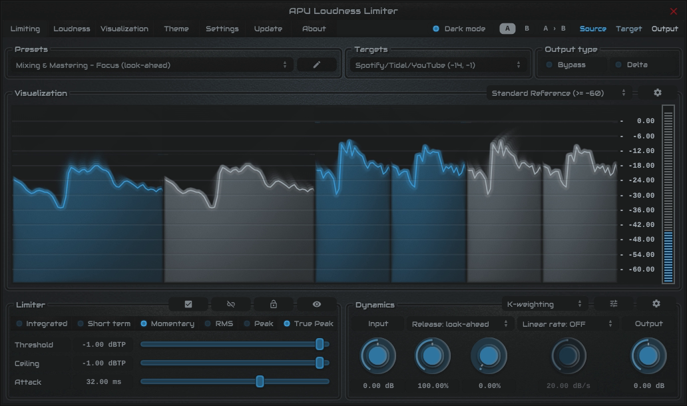Image resolution: width=687 pixels, height=406 pixels.
Task: Open the Theme menu
Action: [x=176, y=29]
